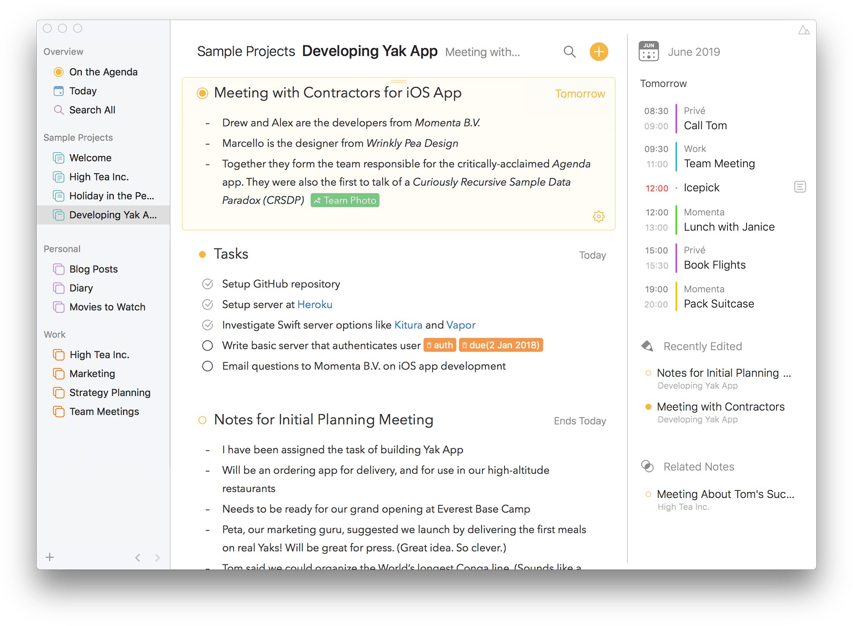Screen dimensions: 853x626
Task: Click the Marketing project icon
Action: 59,373
